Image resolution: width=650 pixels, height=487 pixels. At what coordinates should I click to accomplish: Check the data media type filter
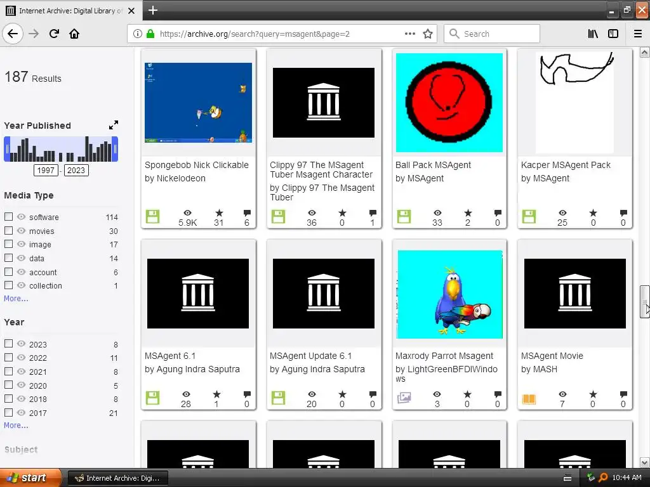tap(8, 257)
